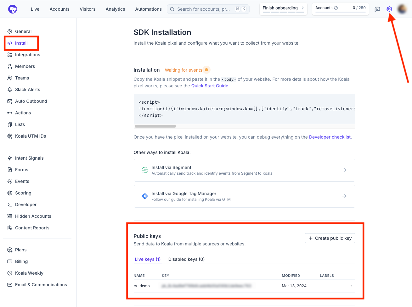Open the user avatar menu
The image size is (412, 307).
[402, 9]
